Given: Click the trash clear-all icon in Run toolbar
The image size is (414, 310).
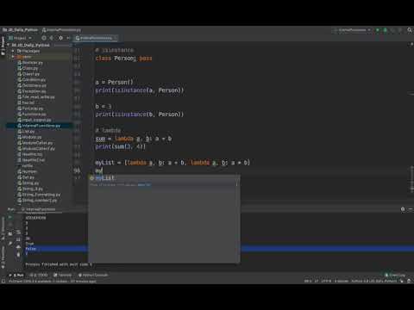Looking at the screenshot, I should click(x=18, y=254).
